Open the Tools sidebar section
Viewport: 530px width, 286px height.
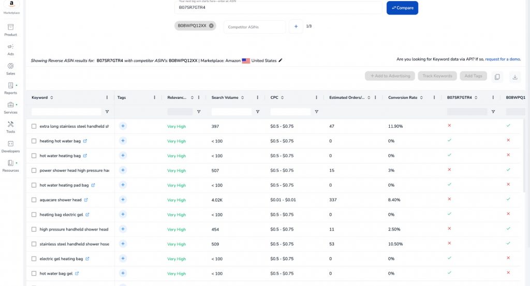point(10,127)
